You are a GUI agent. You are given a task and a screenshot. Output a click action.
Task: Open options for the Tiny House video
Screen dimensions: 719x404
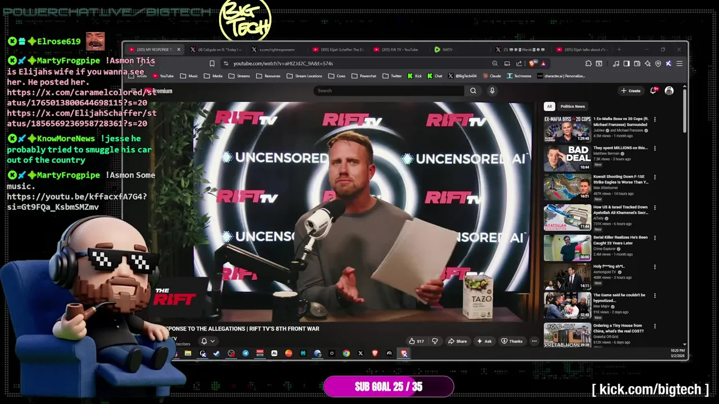point(654,325)
